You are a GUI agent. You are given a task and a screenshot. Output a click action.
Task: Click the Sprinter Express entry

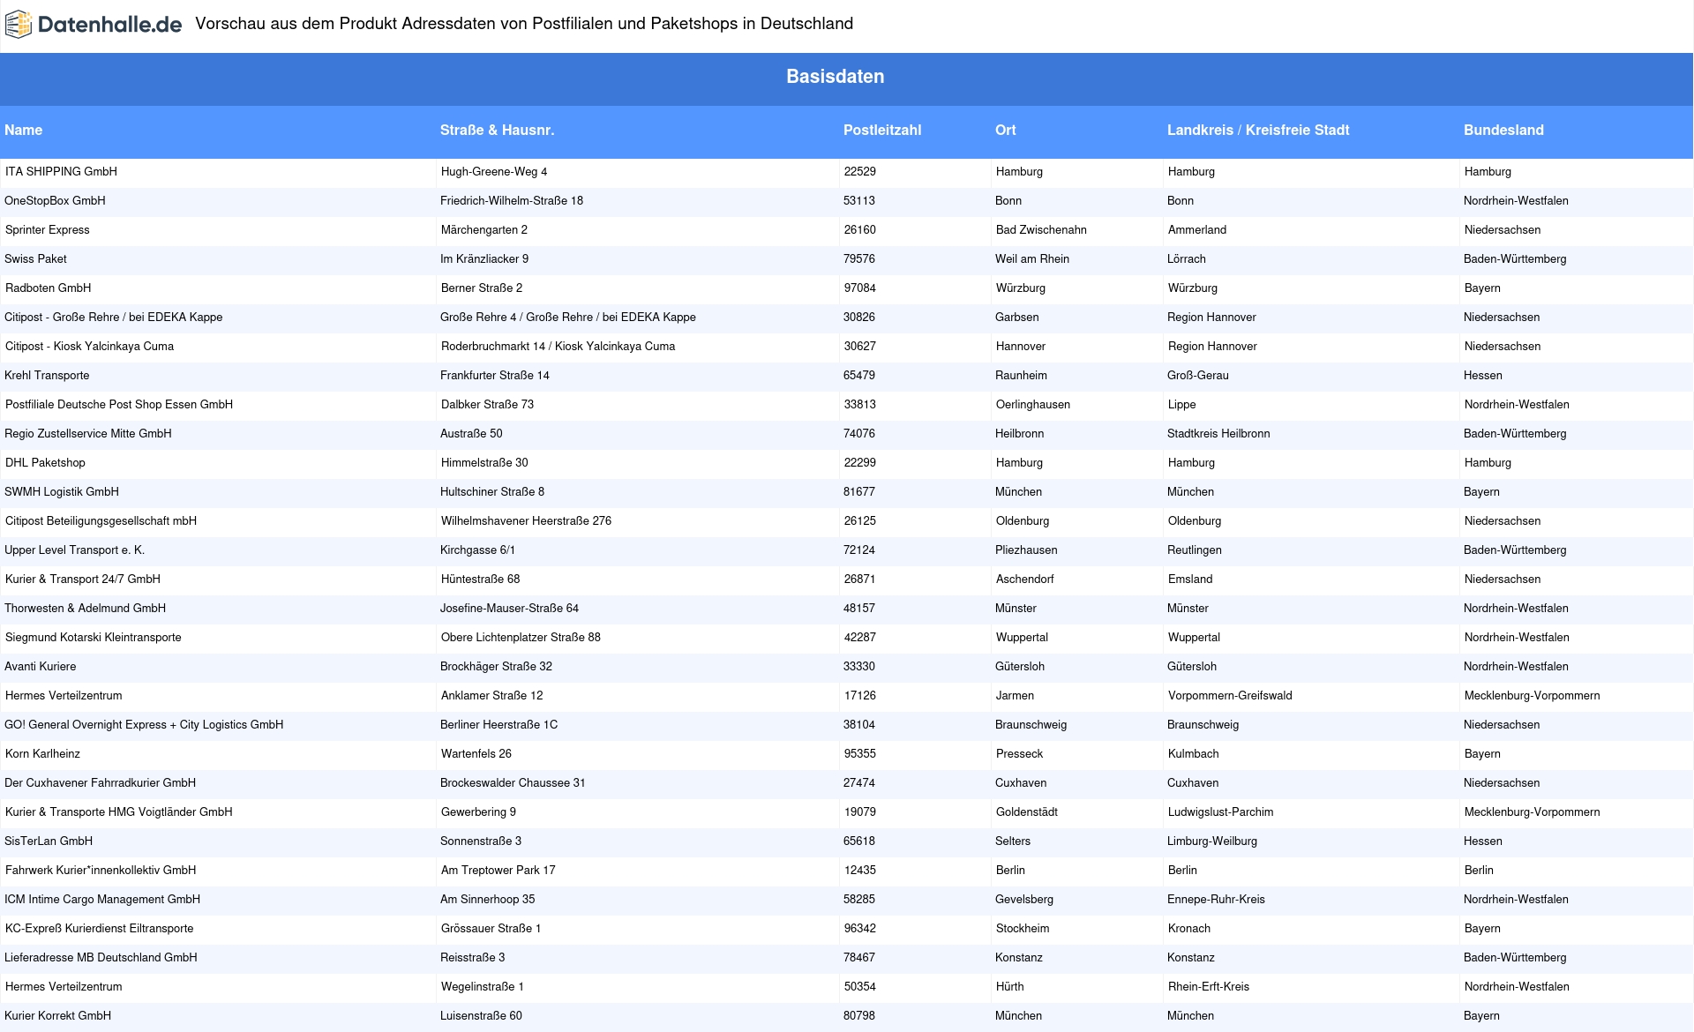pyautogui.click(x=48, y=229)
